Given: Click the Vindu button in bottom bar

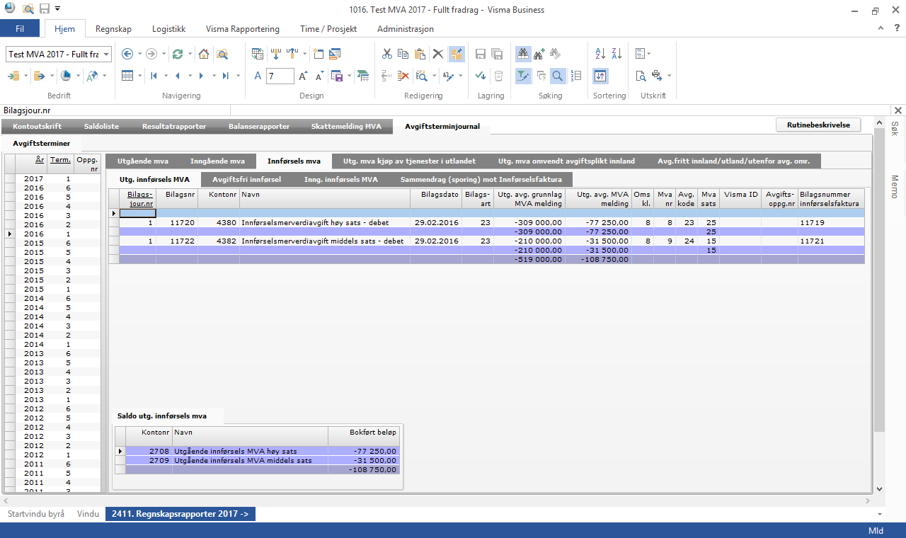Looking at the screenshot, I should pos(88,515).
